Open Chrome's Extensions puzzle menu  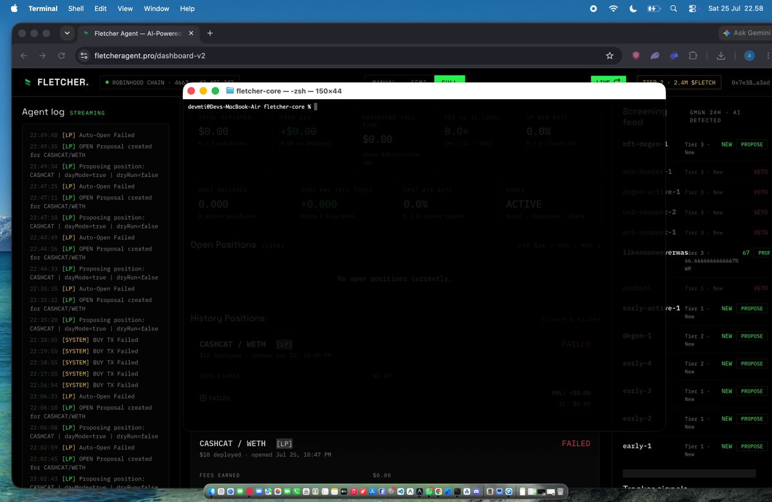(693, 55)
